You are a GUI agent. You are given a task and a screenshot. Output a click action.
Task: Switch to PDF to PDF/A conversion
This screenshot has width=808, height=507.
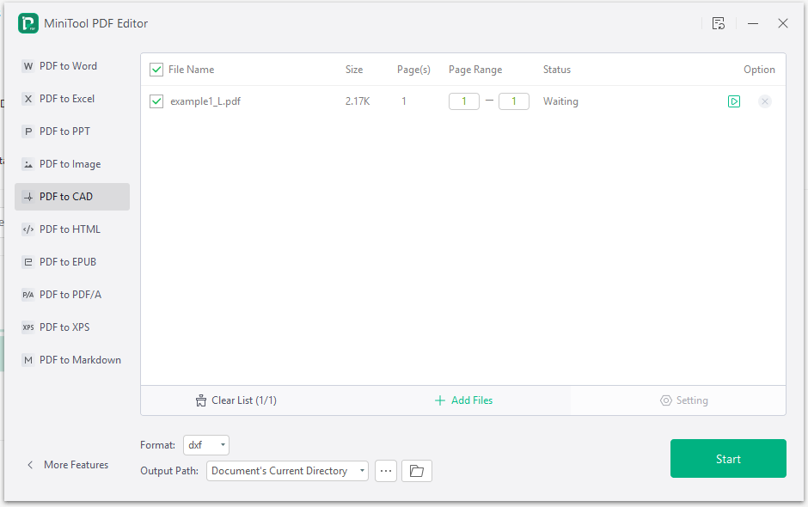[x=72, y=295]
